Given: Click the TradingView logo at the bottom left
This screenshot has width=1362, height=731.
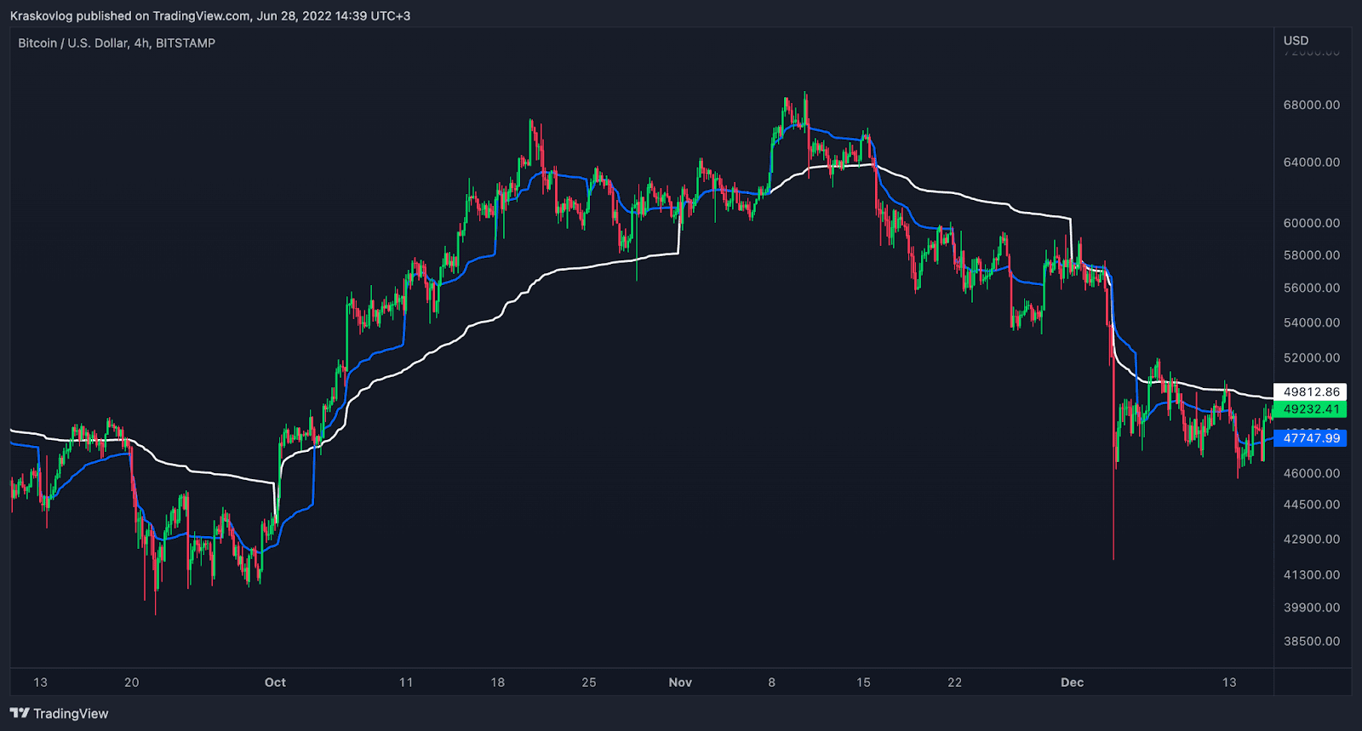Looking at the screenshot, I should (x=60, y=713).
